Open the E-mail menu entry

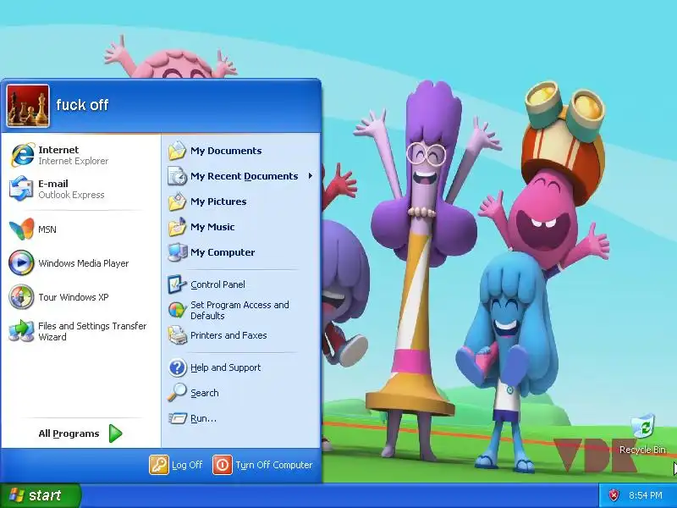point(81,189)
